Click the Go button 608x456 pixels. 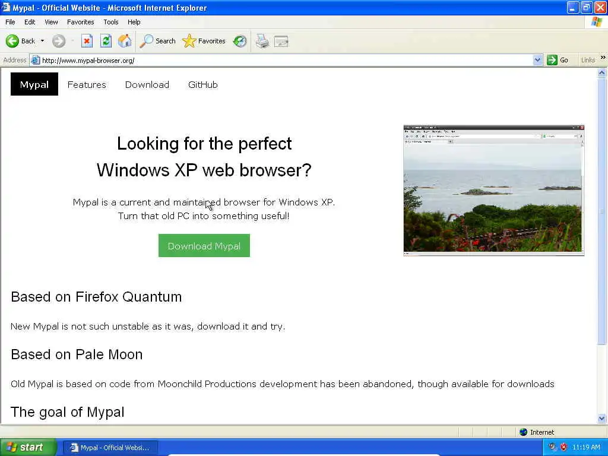[x=558, y=60]
